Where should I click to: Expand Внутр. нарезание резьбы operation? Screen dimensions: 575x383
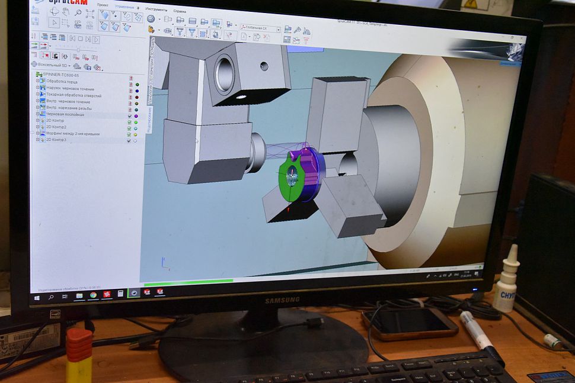tap(37, 107)
